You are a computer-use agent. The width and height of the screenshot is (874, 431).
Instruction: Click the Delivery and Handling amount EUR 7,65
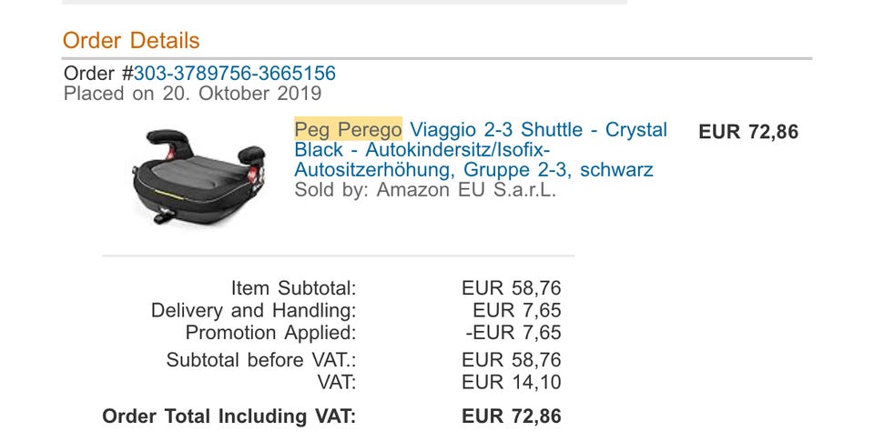pyautogui.click(x=516, y=311)
